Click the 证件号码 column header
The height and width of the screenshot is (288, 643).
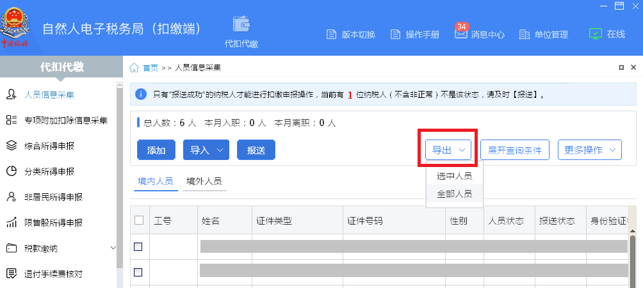pos(394,220)
